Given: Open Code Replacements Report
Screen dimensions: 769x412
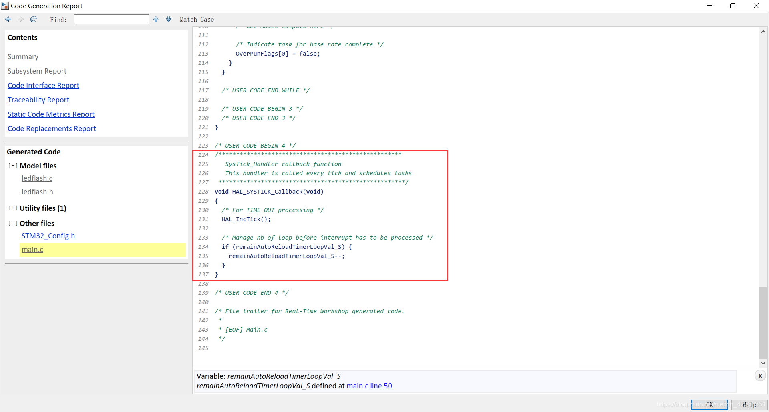Looking at the screenshot, I should (x=52, y=129).
